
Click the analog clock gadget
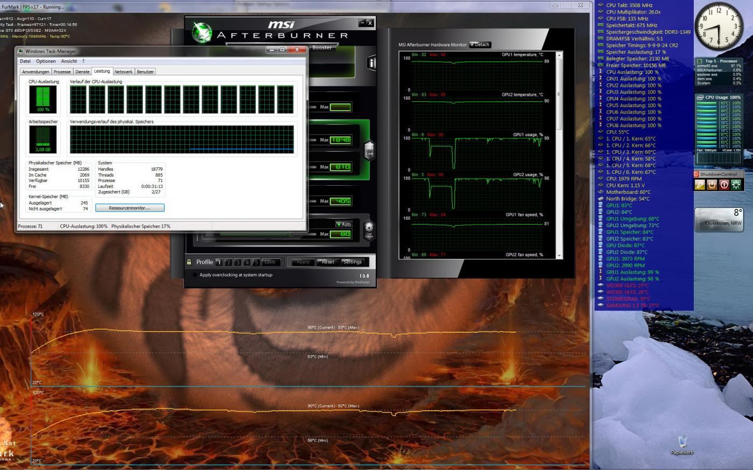pos(719,26)
